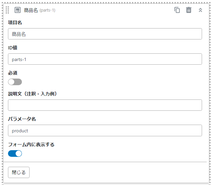
Task: Click the 説明文（注釈・入力例） label
Action: tap(33, 94)
